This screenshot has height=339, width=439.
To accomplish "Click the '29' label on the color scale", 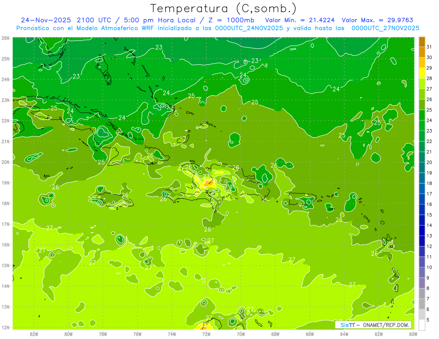I will point(429,68).
